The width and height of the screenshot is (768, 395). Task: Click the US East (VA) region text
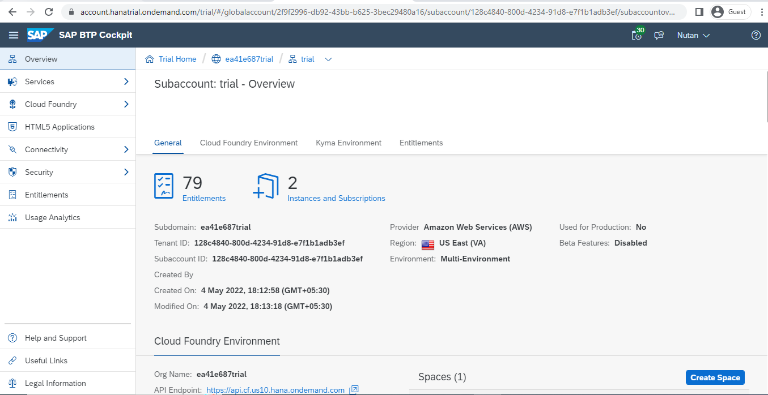463,243
